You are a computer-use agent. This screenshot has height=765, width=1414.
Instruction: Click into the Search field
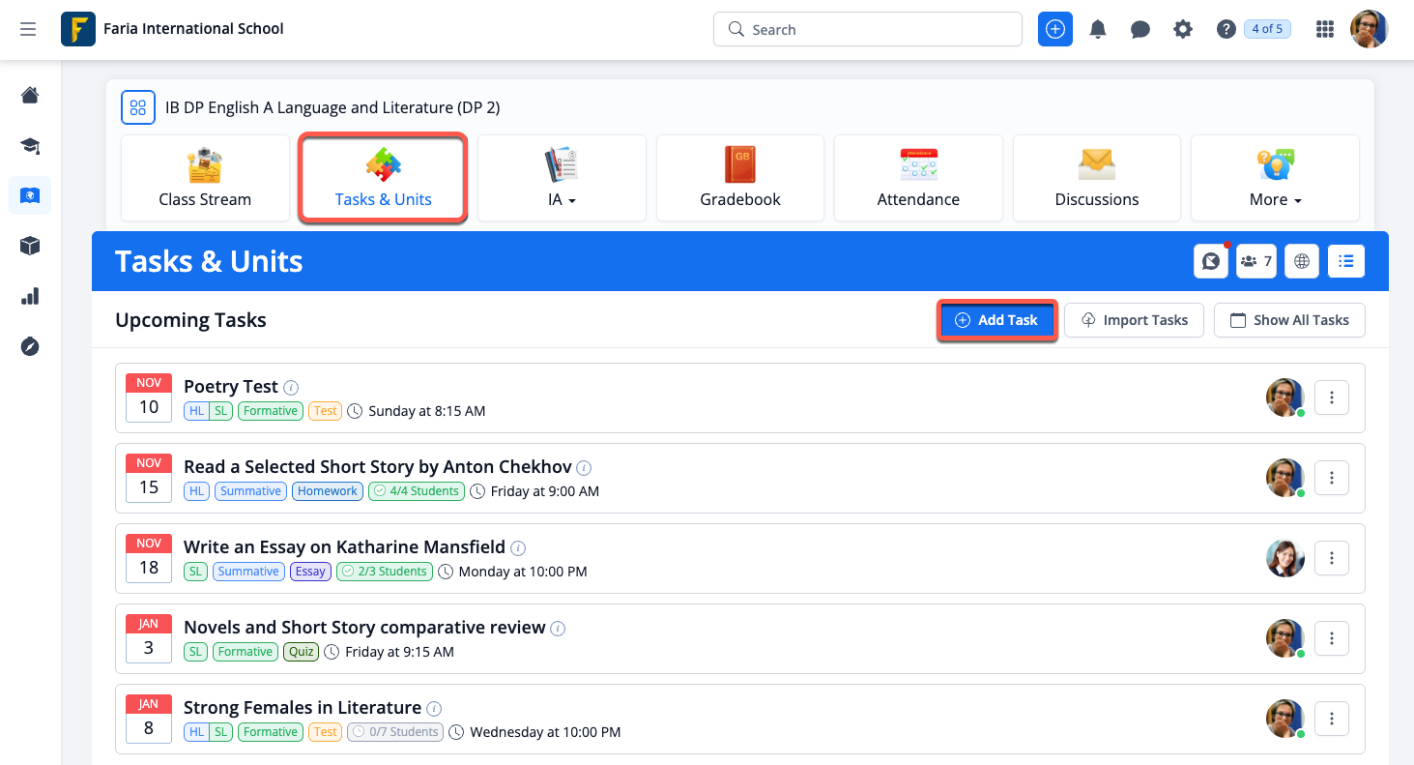867,29
